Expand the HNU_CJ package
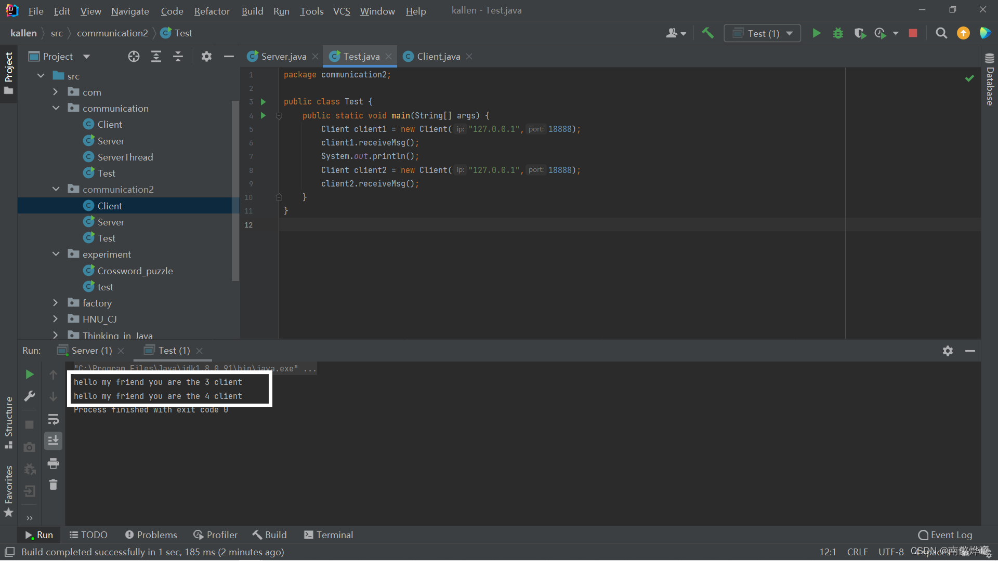This screenshot has height=561, width=998. click(56, 319)
